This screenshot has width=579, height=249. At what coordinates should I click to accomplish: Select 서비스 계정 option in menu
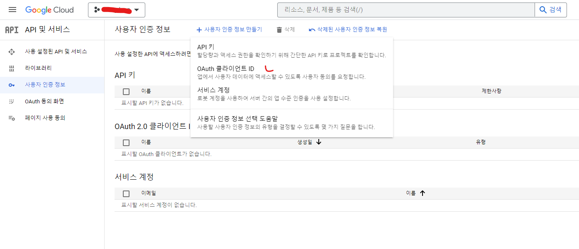click(x=213, y=90)
